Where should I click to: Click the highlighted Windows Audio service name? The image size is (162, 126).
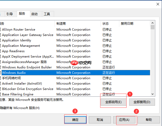(x=14, y=73)
